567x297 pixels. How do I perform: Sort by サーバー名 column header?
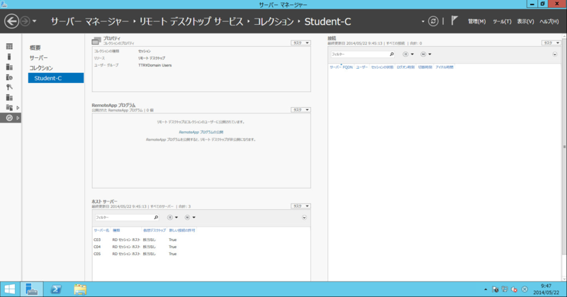101,230
